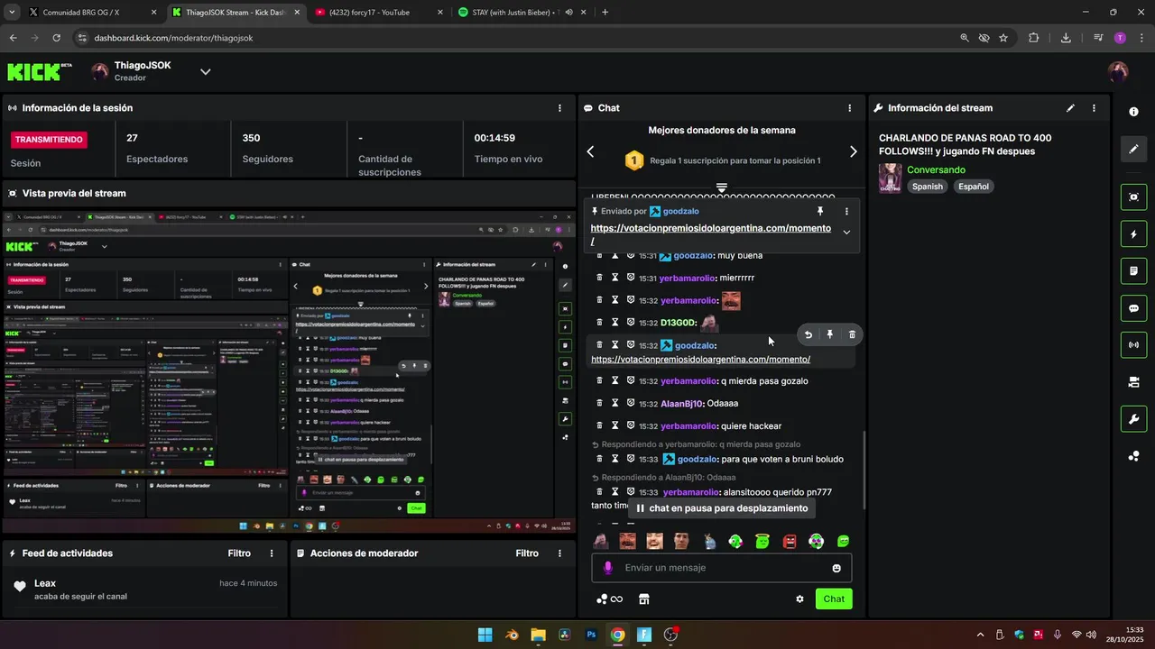Open the user avatar in top-right corner
This screenshot has height=649, width=1155.
1118,72
